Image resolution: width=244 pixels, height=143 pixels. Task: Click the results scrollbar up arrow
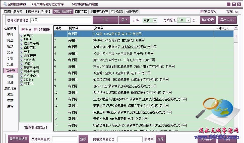[x=236, y=28]
